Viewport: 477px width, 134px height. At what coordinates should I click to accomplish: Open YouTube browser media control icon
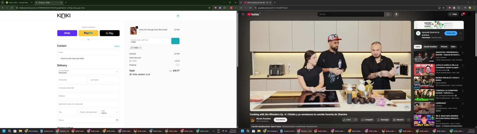coord(465,8)
